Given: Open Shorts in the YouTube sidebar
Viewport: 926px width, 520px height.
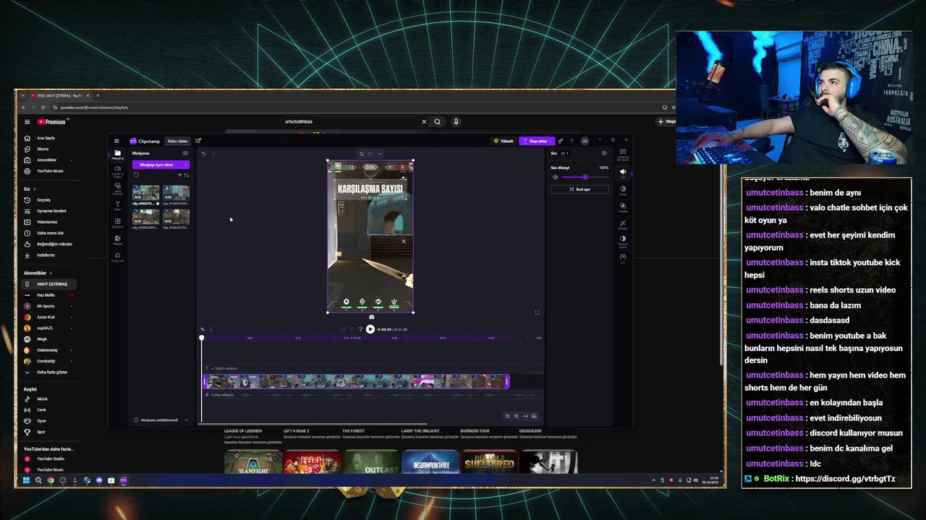Looking at the screenshot, I should coord(43,149).
